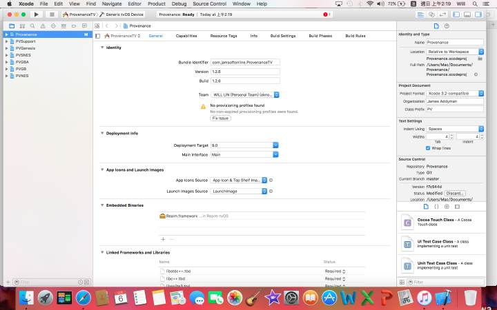
Task: Open the Project navigator folder icon
Action: click(12, 26)
